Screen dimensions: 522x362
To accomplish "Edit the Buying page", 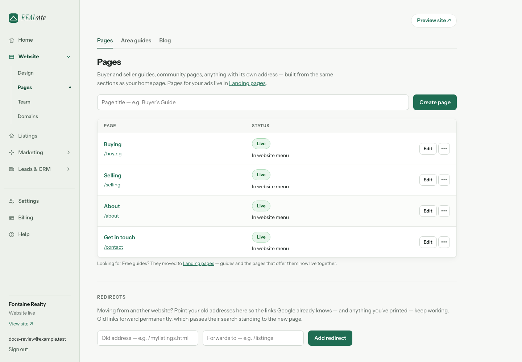I will (428, 149).
